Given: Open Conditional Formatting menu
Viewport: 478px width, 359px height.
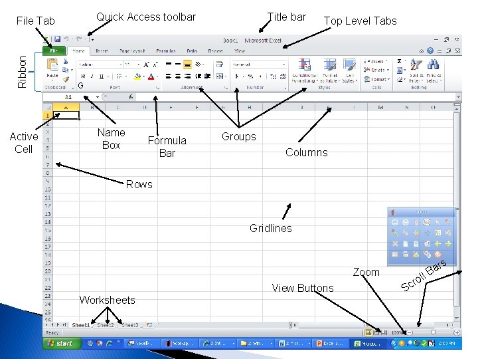Looking at the screenshot, I should (305, 71).
